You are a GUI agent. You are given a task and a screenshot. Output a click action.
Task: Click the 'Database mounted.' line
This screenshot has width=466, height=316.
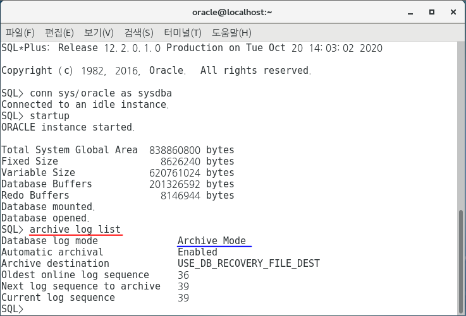pos(48,207)
